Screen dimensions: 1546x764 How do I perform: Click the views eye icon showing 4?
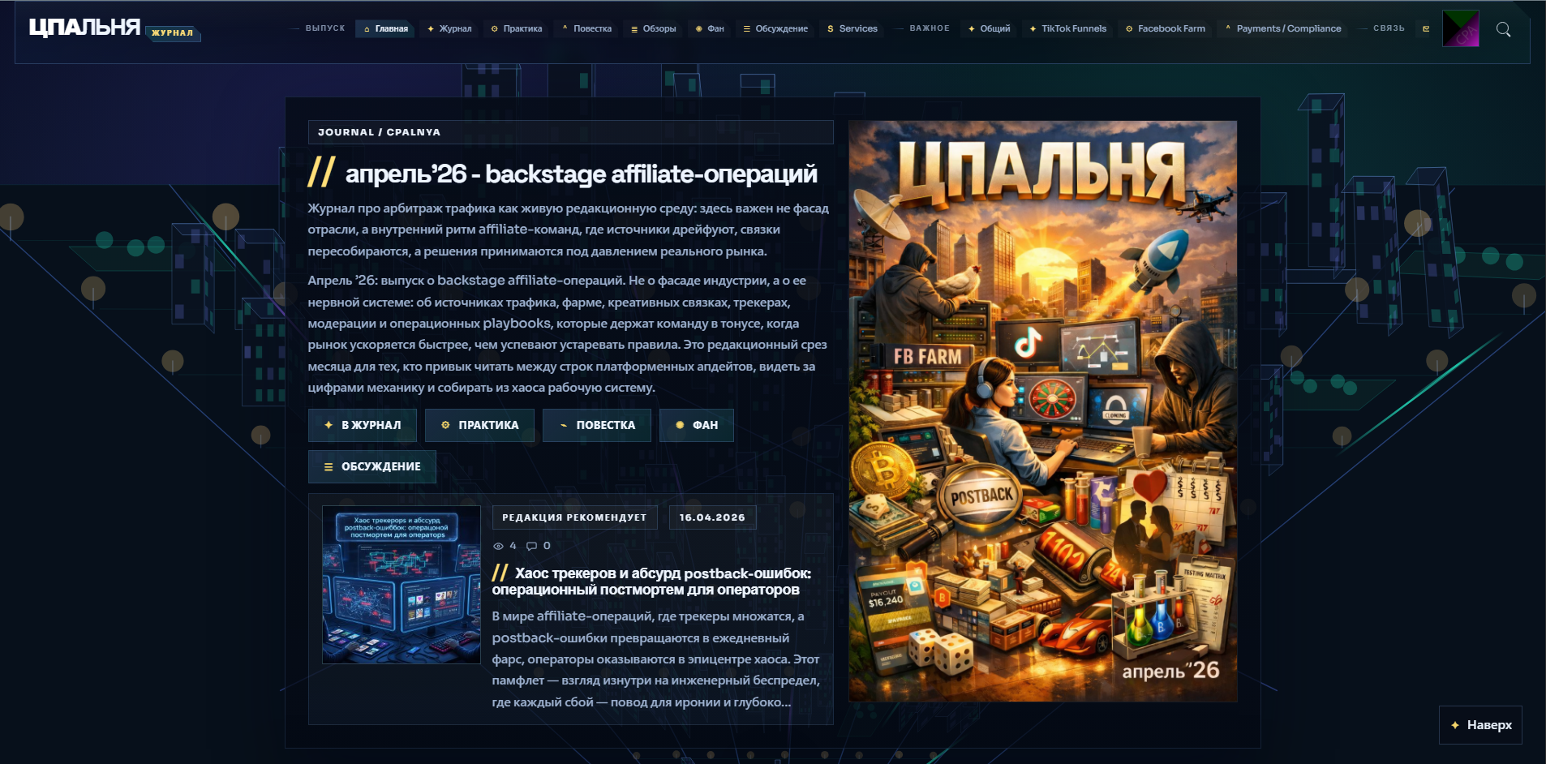point(498,546)
